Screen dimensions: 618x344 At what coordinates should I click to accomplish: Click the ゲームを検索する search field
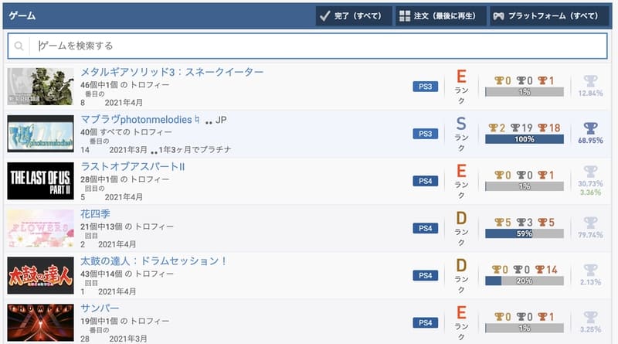317,46
